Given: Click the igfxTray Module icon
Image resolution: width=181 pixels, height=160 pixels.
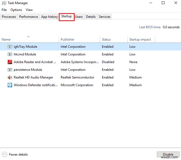Looking at the screenshot, I should [x=10, y=47].
